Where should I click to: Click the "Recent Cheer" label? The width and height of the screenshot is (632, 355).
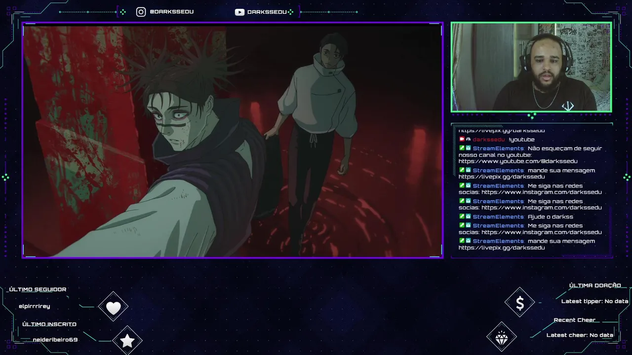tap(575, 320)
